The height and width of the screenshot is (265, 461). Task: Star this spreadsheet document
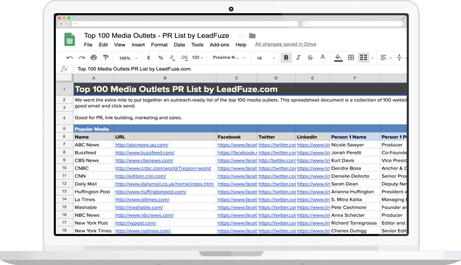click(x=241, y=36)
